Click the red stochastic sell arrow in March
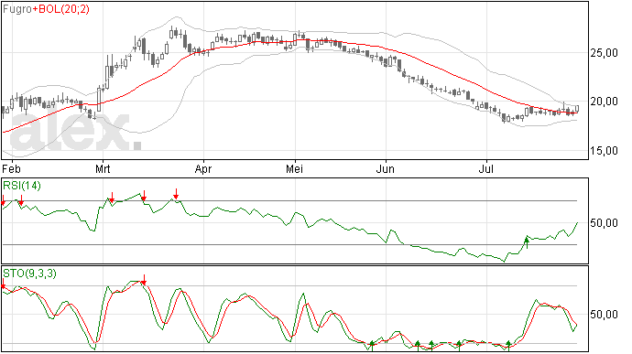632x354 pixels. tap(144, 280)
